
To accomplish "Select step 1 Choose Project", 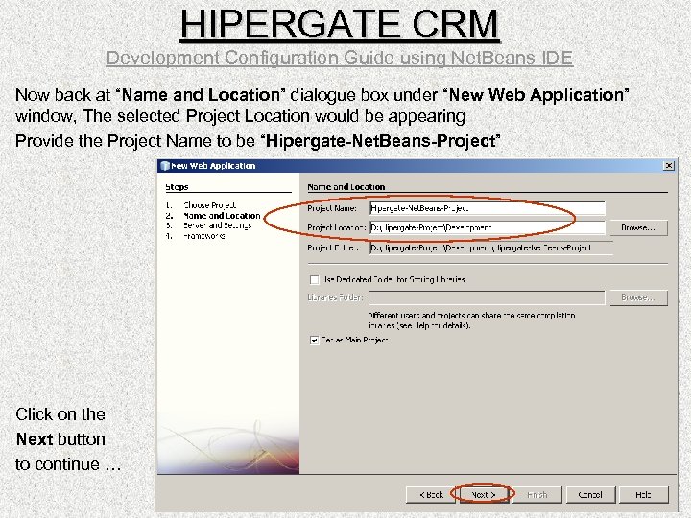I will (x=210, y=205).
